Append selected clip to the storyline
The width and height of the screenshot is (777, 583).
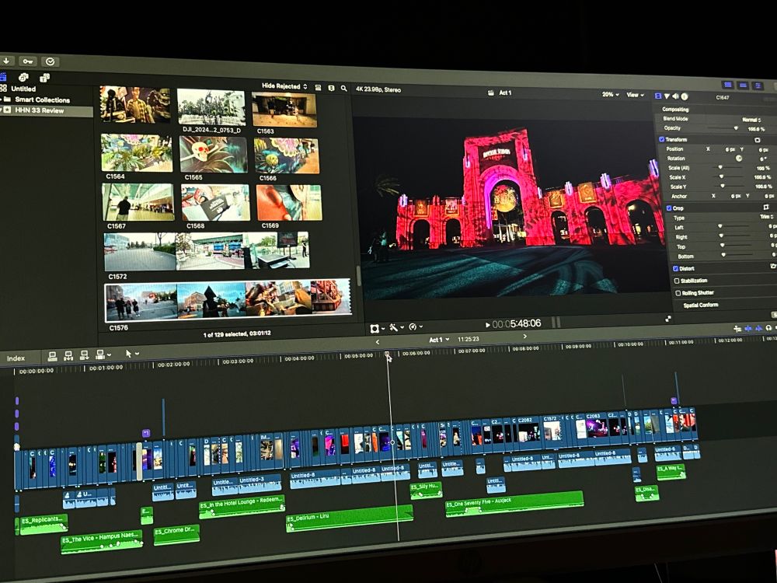(x=84, y=355)
